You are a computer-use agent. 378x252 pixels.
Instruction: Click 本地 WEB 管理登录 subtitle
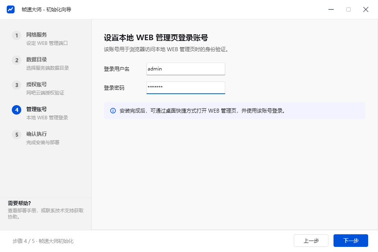(47, 118)
